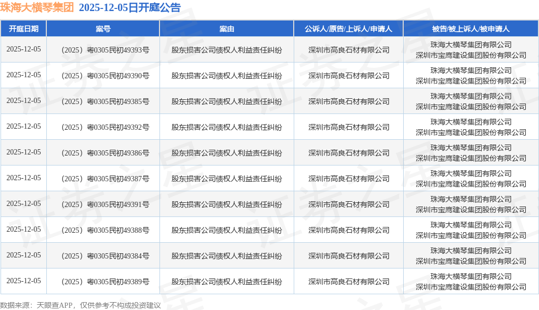Click the 案由 cell in the 49384号 row
Viewport: 539px width, 310px height.
click(x=226, y=256)
